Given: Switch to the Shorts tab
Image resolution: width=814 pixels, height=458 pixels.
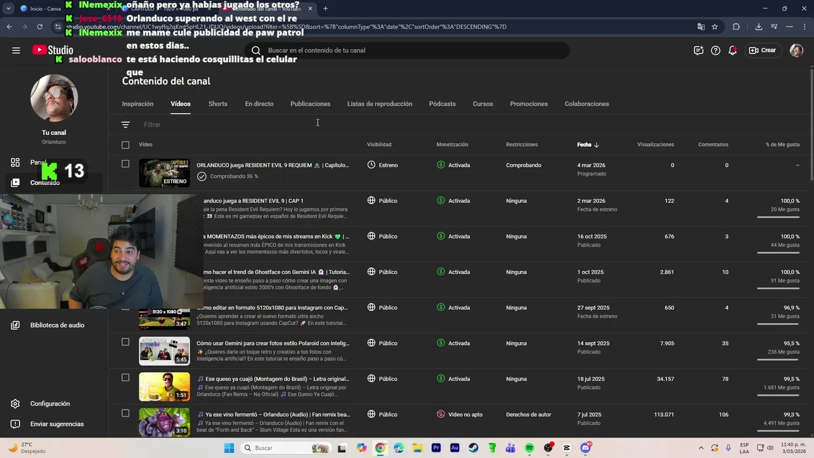Looking at the screenshot, I should click(x=217, y=104).
